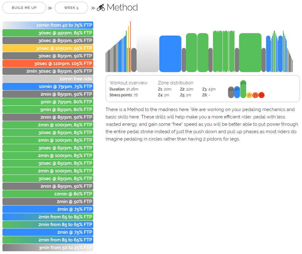Go to Week 5 breadcrumb
Screen dimensions: 302x254
pos(71,8)
